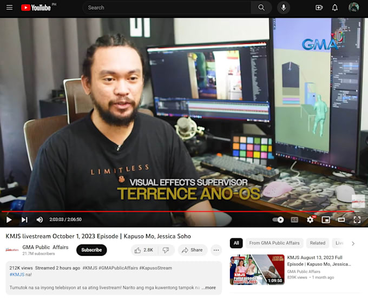Screen dimensions: 368x298
Task: Go to YouTube home via logo
Action: click(x=36, y=8)
